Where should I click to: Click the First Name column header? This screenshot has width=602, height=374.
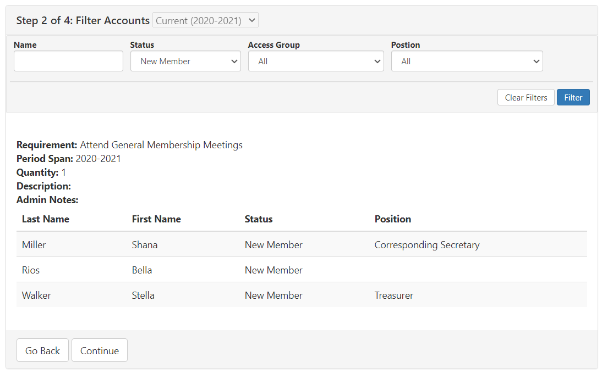pos(156,219)
